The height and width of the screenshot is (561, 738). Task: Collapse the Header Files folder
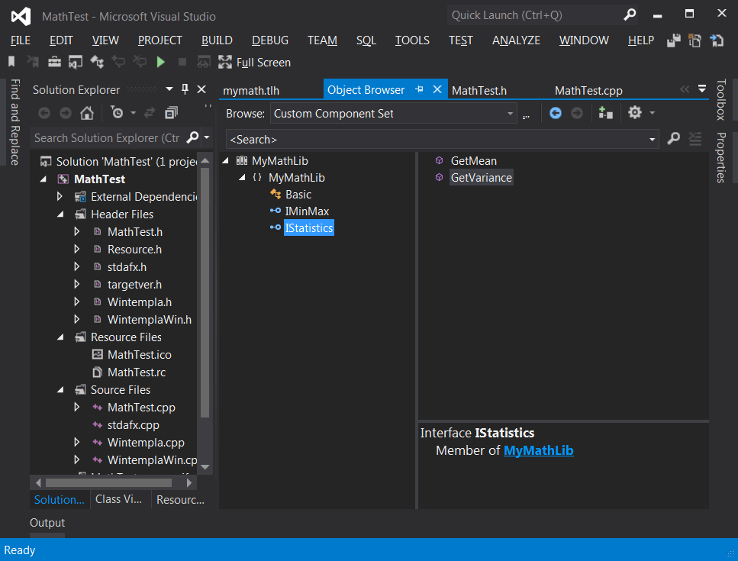60,214
